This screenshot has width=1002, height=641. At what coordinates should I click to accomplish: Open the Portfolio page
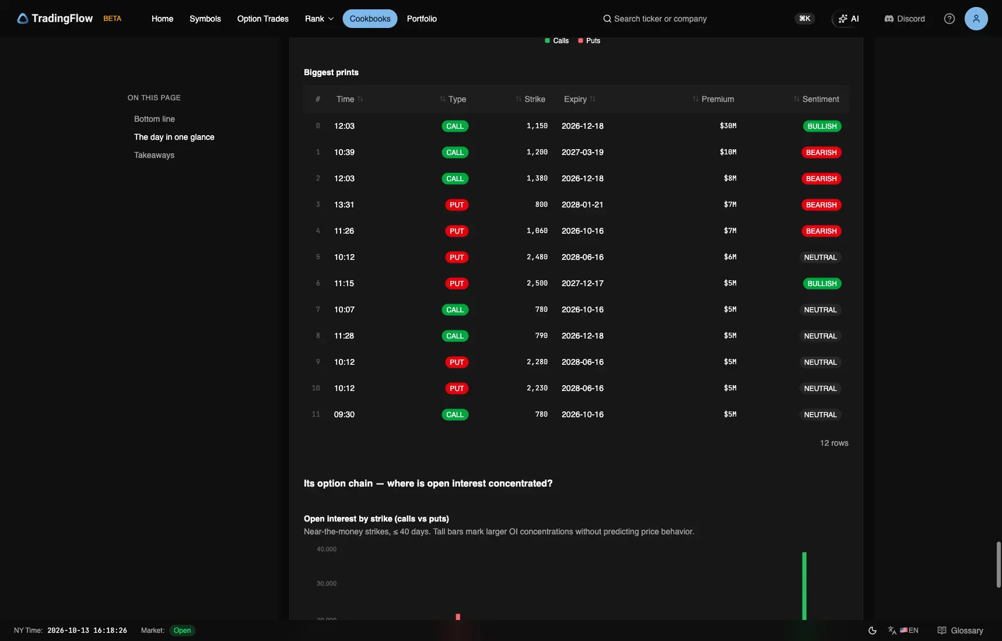pos(422,19)
